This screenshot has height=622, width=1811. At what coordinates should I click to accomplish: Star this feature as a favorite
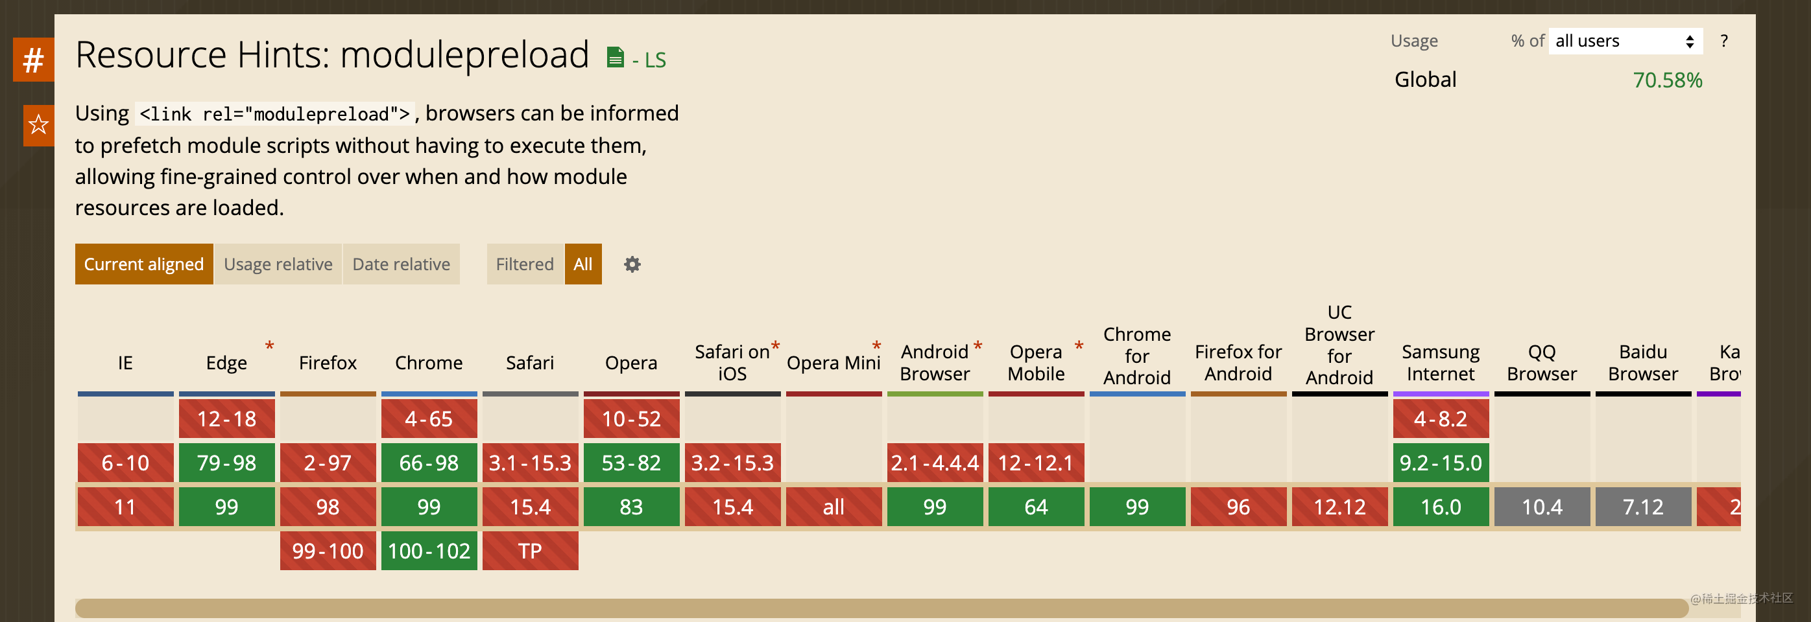point(38,125)
